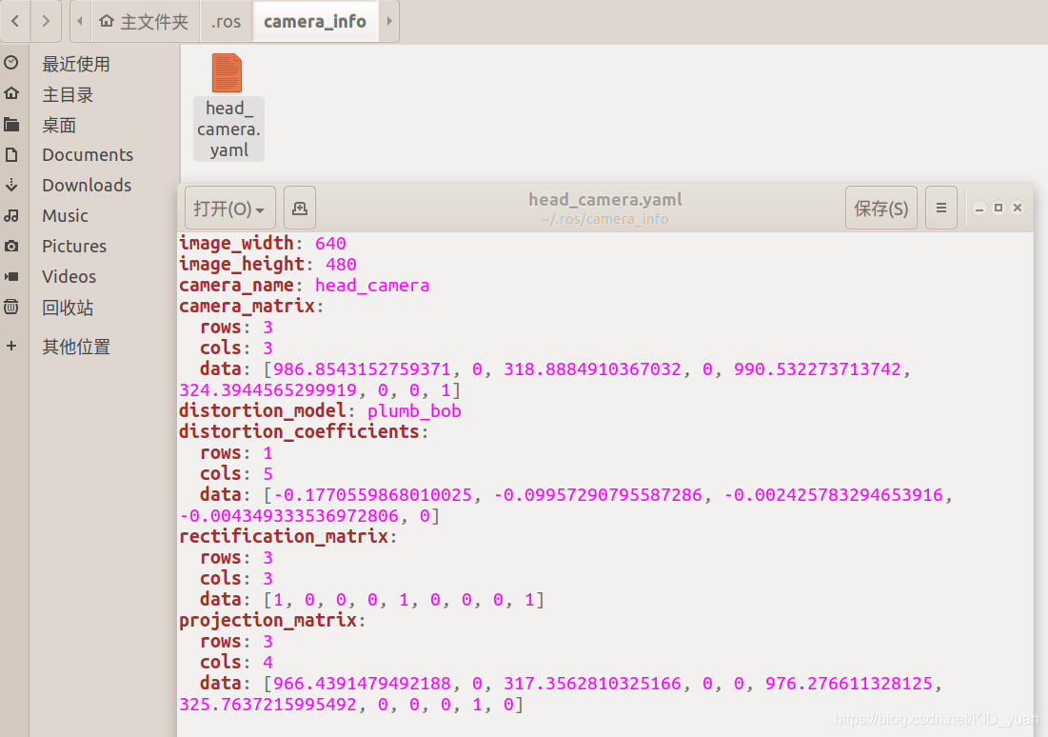
Task: Maximize the gedit window
Action: point(999,208)
